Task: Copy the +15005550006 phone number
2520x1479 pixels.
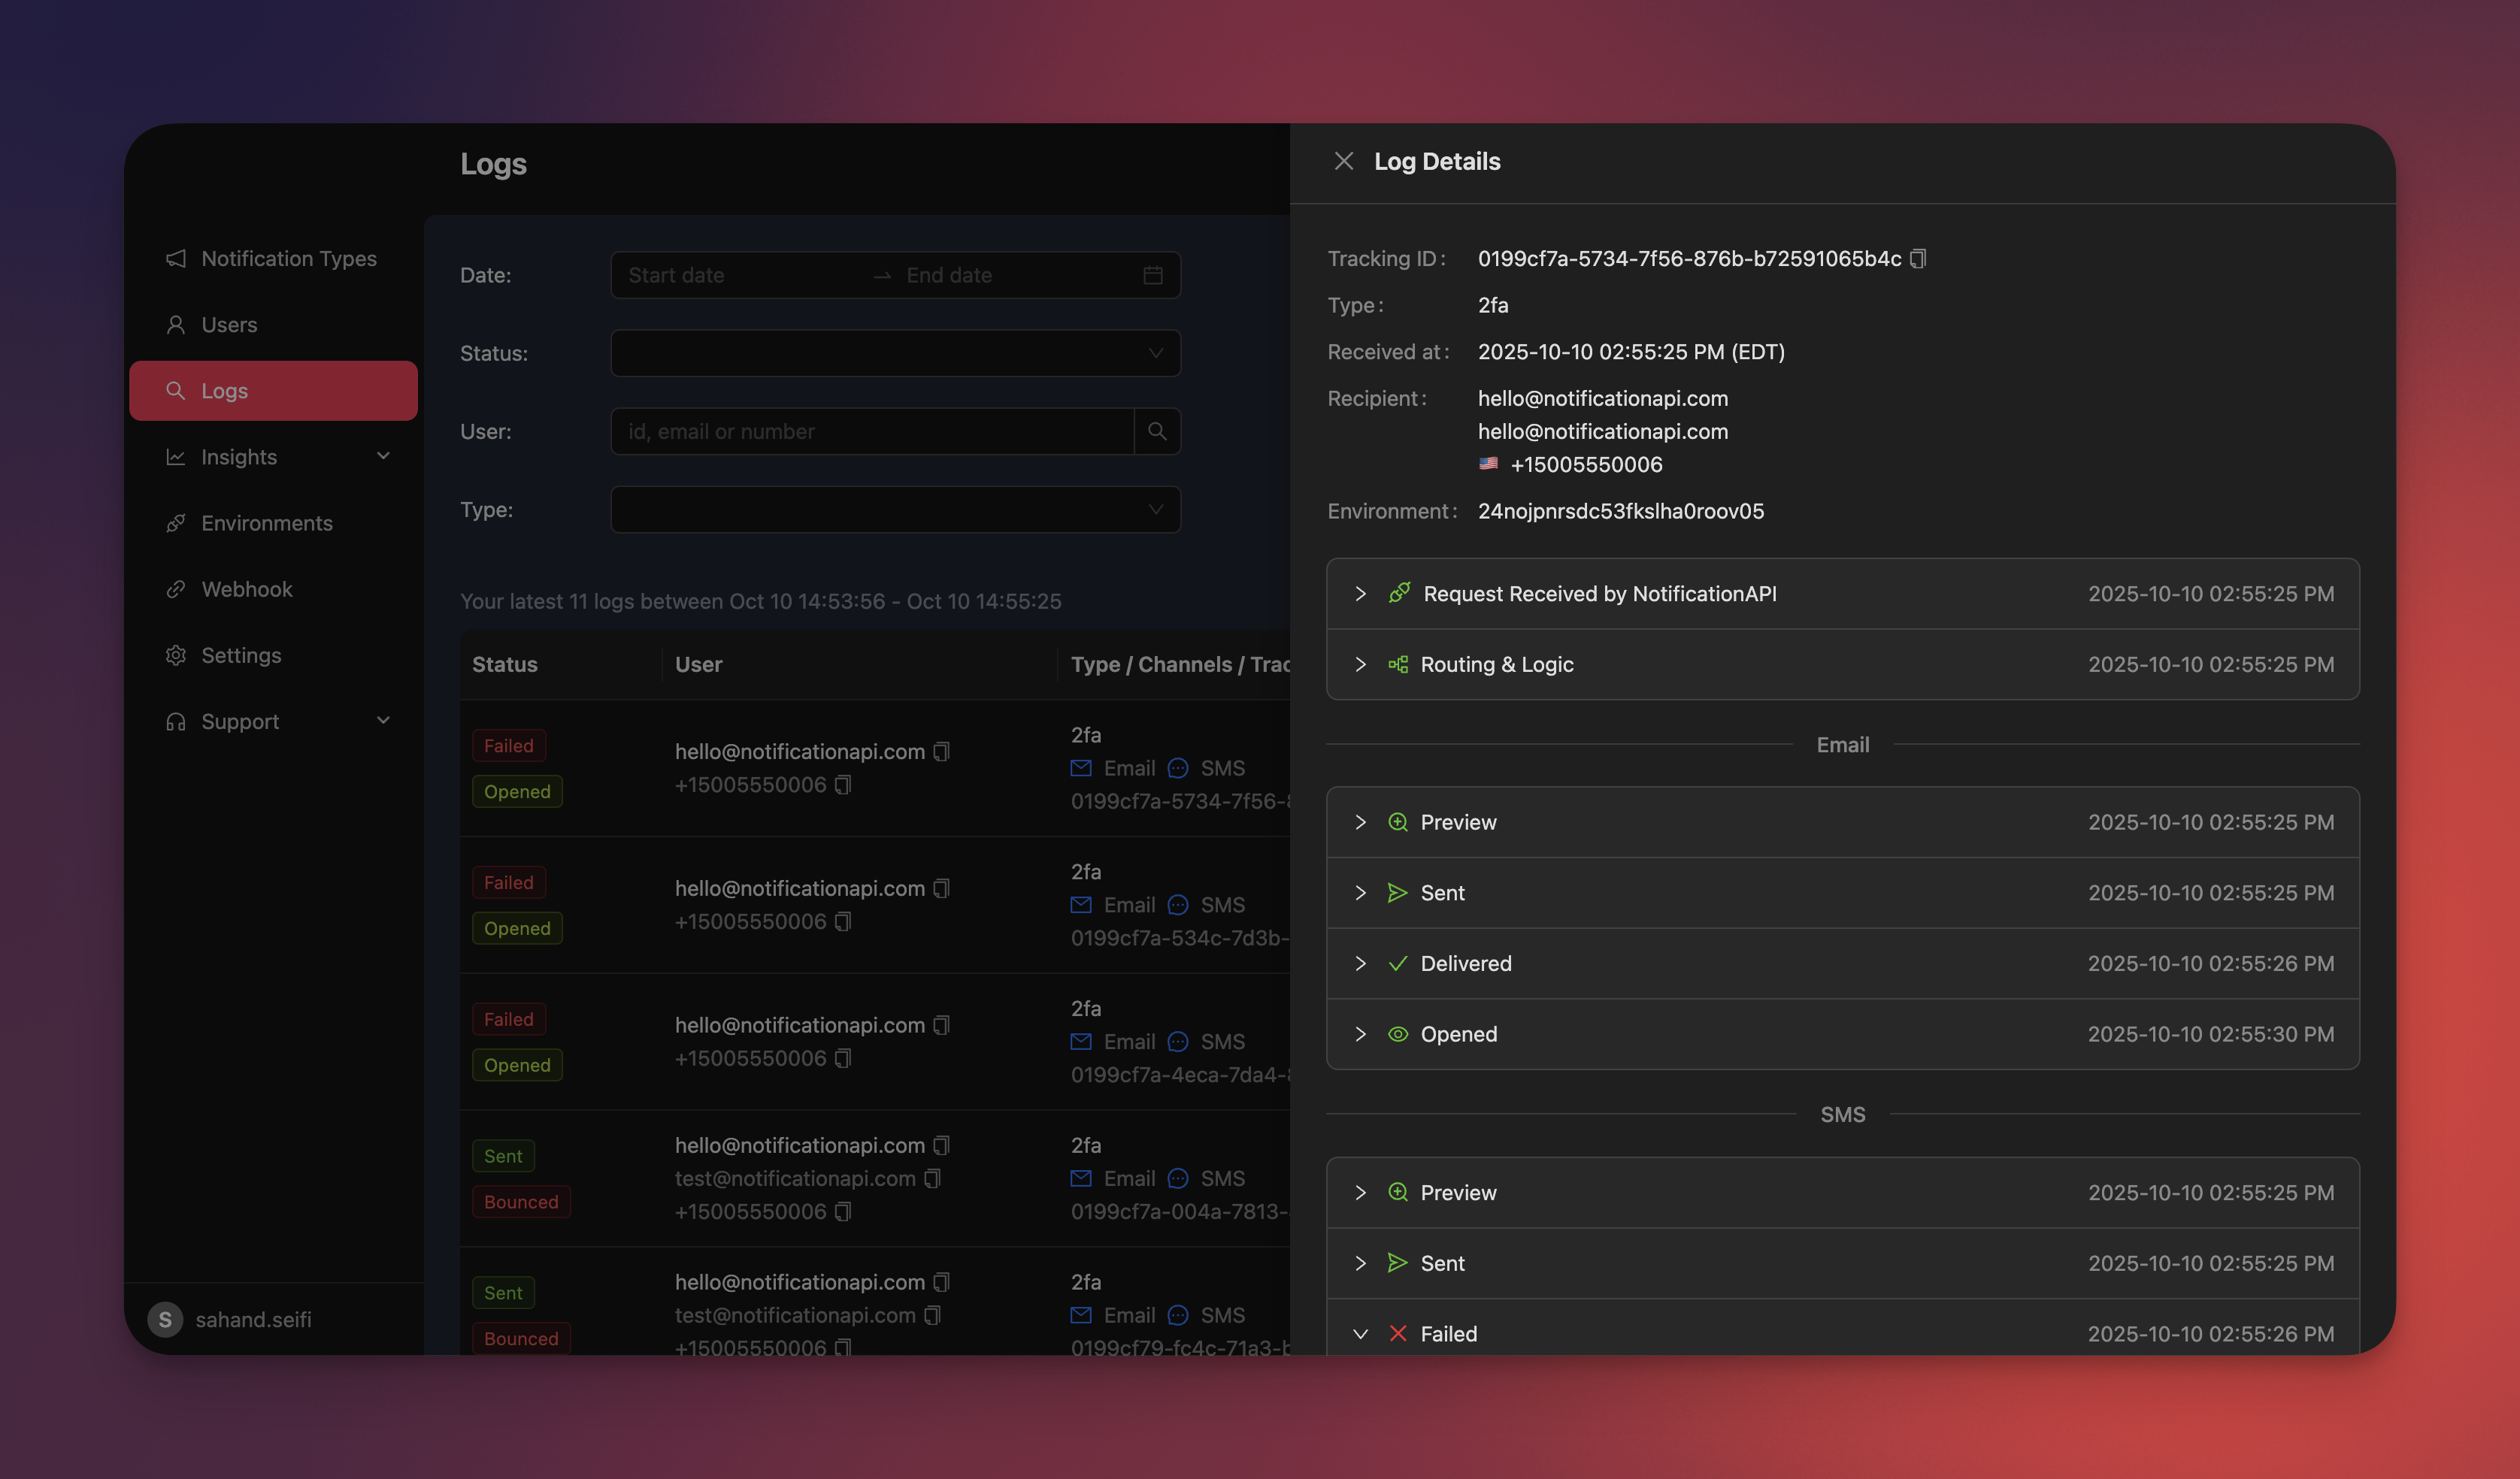Action: pos(843,785)
